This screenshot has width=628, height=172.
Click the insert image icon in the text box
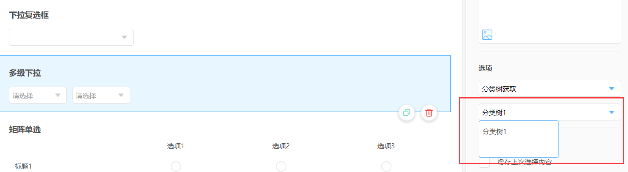[x=487, y=35]
